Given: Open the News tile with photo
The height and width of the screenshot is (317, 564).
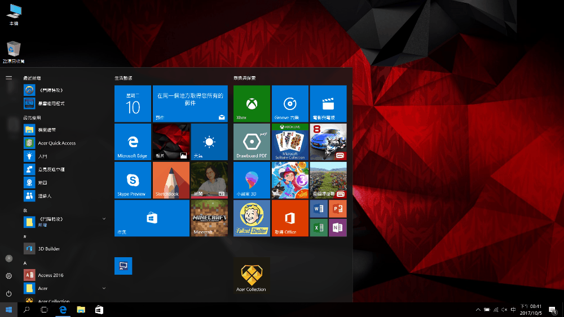Looking at the screenshot, I should click(209, 180).
